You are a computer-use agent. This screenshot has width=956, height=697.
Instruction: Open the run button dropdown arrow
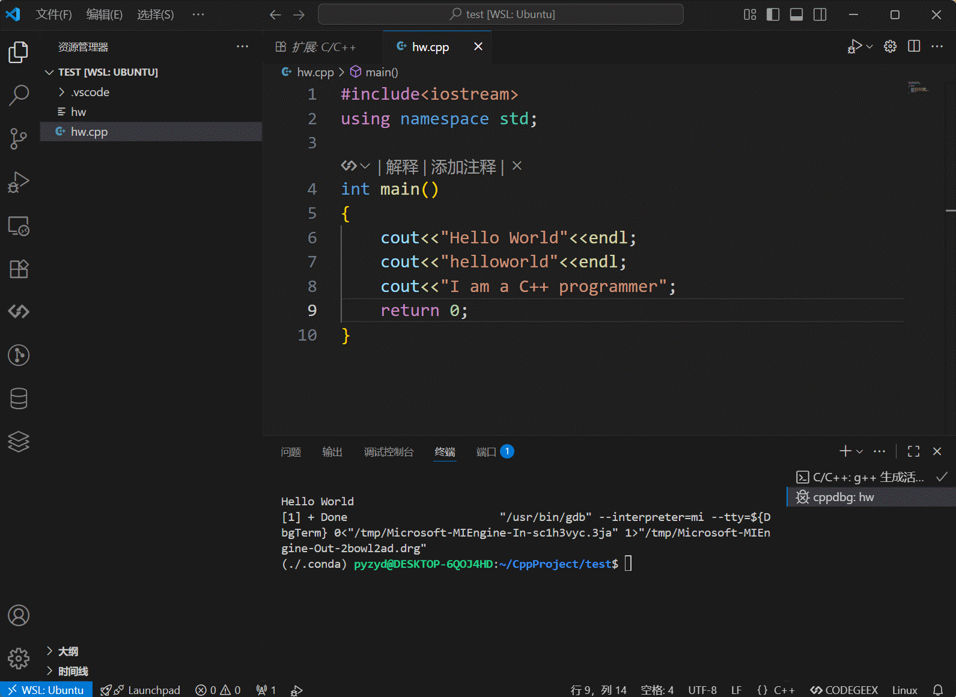click(869, 46)
